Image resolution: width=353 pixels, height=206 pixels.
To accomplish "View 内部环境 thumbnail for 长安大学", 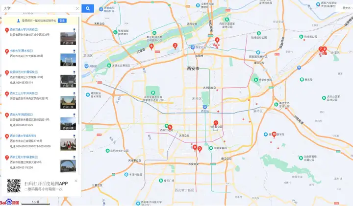I will pos(68,60).
